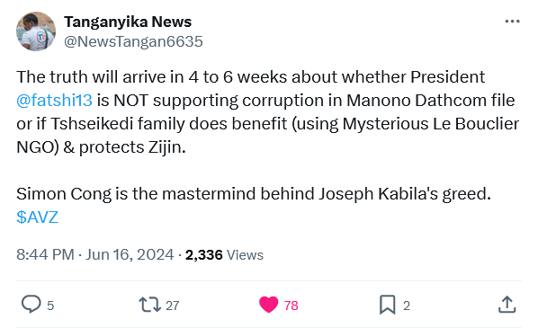Image resolution: width=538 pixels, height=328 pixels.
Task: Open the Tanganyika News profile avatar
Action: point(36,31)
